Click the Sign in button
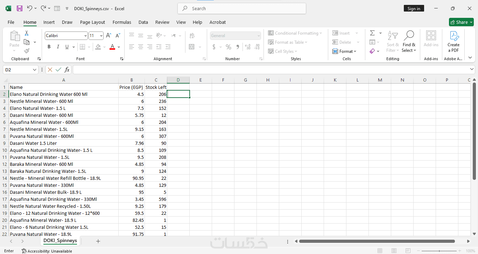 [x=414, y=8]
